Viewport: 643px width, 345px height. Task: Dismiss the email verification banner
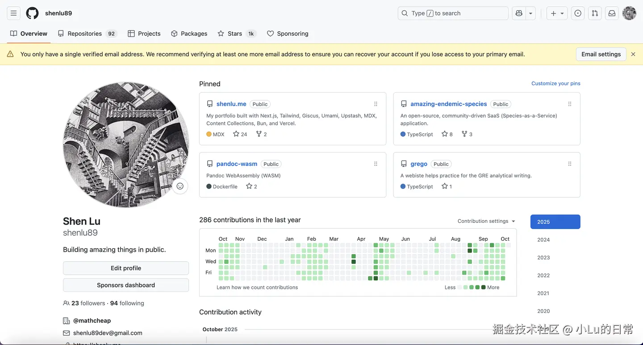point(633,54)
